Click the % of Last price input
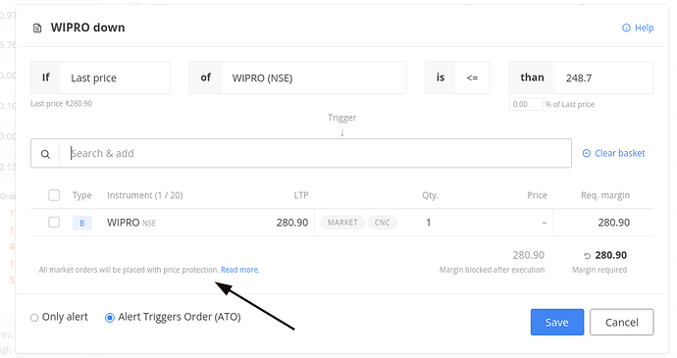677x358 pixels. 526,104
